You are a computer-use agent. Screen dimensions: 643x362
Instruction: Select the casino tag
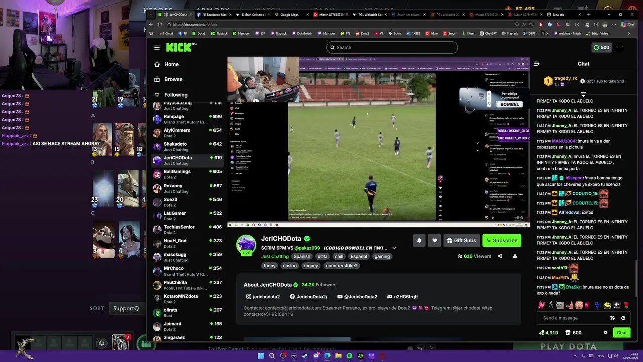[x=290, y=266]
